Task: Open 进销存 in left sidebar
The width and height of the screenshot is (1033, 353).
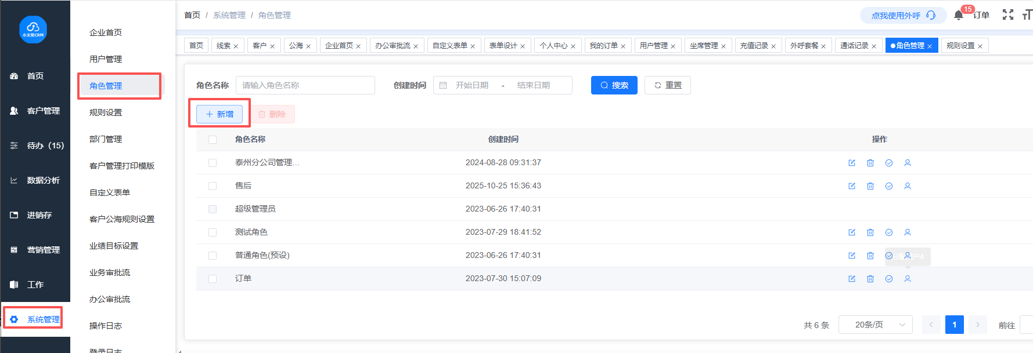Action: click(35, 215)
